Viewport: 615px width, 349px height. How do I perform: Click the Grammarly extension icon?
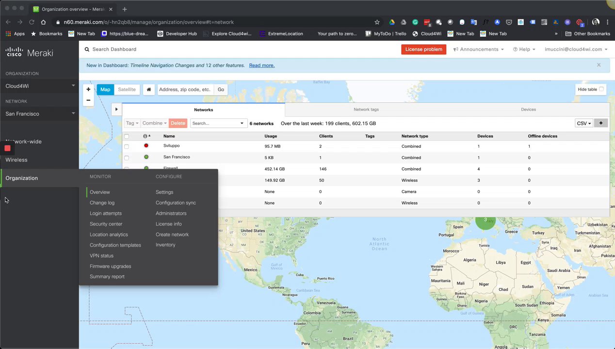[415, 22]
